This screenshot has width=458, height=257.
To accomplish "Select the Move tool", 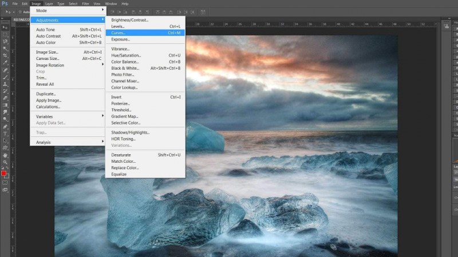I will [x=5, y=27].
